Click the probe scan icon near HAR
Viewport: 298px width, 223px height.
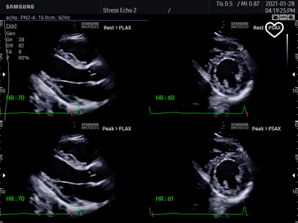pos(276,17)
